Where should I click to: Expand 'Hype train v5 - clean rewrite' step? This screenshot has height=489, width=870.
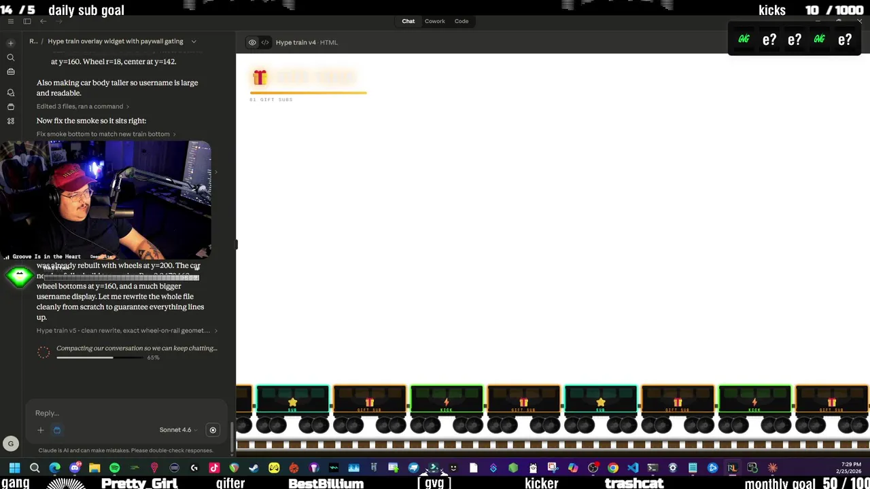pos(127,331)
